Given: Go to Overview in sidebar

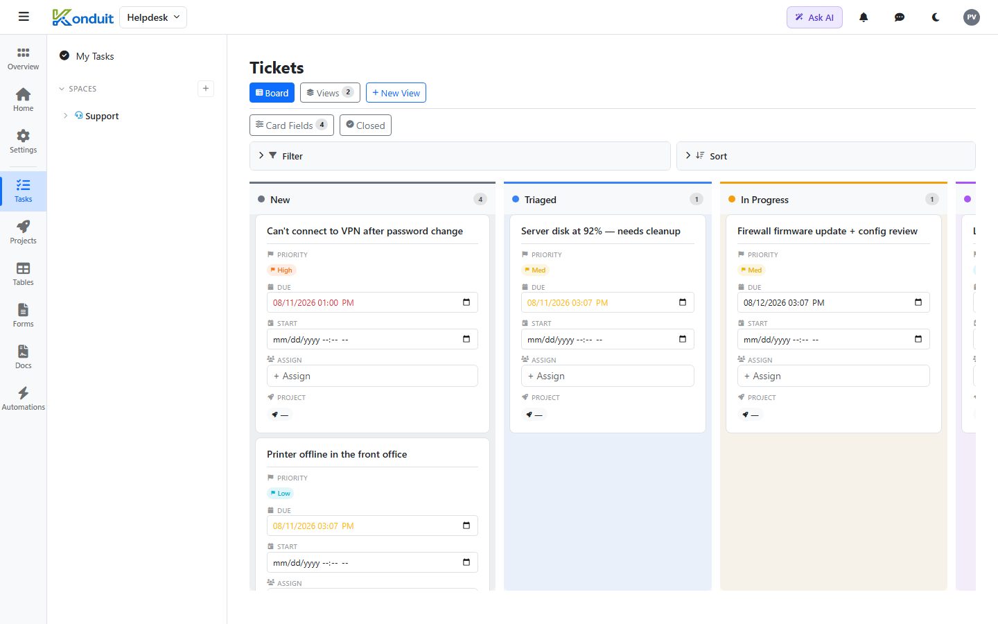Looking at the screenshot, I should (x=24, y=59).
